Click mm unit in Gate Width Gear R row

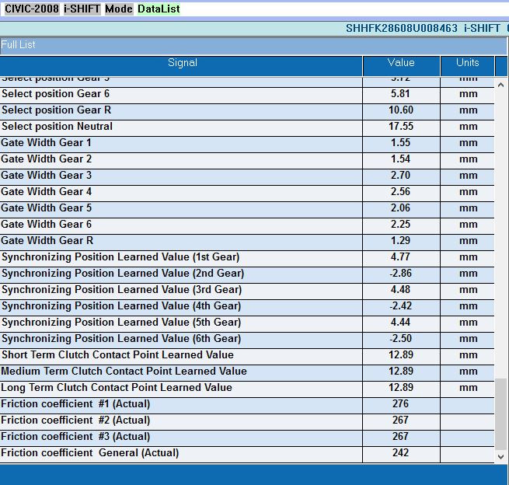(x=468, y=241)
